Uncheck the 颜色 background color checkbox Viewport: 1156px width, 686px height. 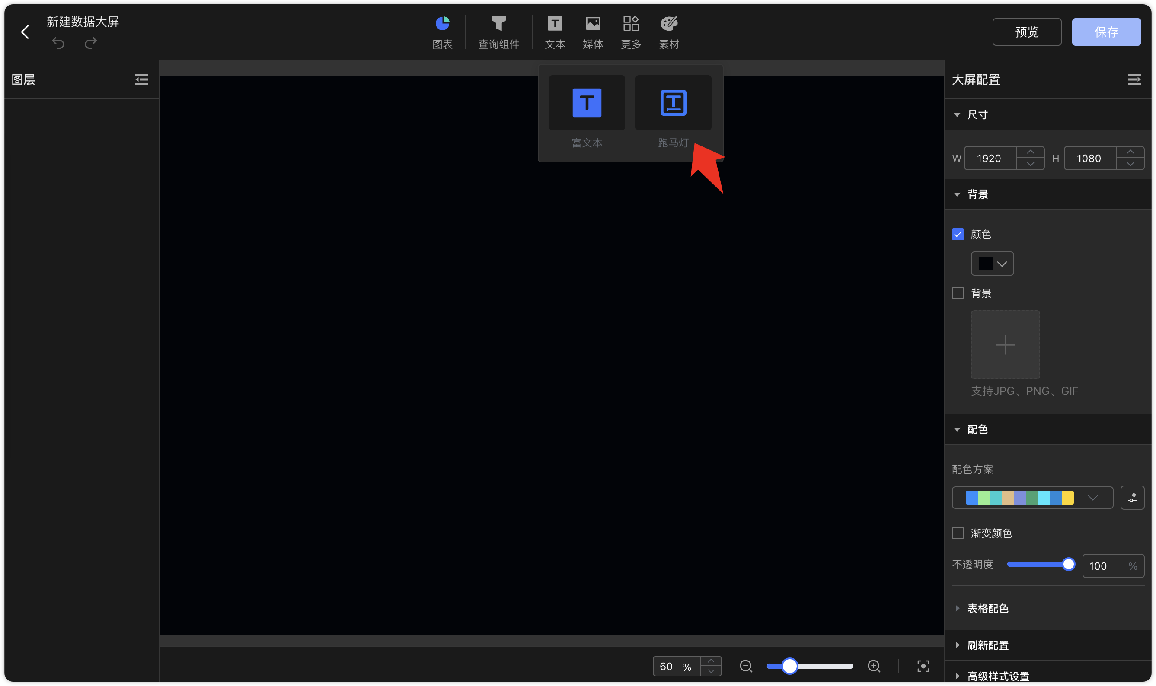click(958, 234)
